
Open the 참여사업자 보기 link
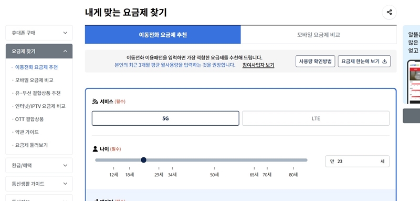point(258,65)
